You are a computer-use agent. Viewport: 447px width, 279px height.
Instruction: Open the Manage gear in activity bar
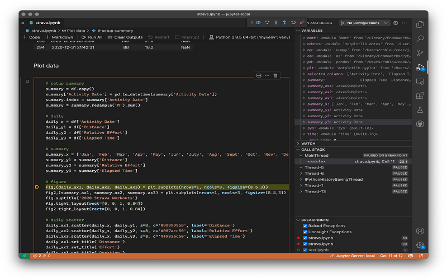point(420,245)
